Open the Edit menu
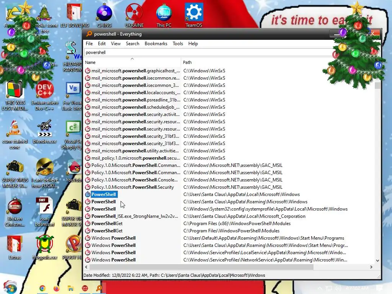The width and height of the screenshot is (392, 294). (x=101, y=44)
